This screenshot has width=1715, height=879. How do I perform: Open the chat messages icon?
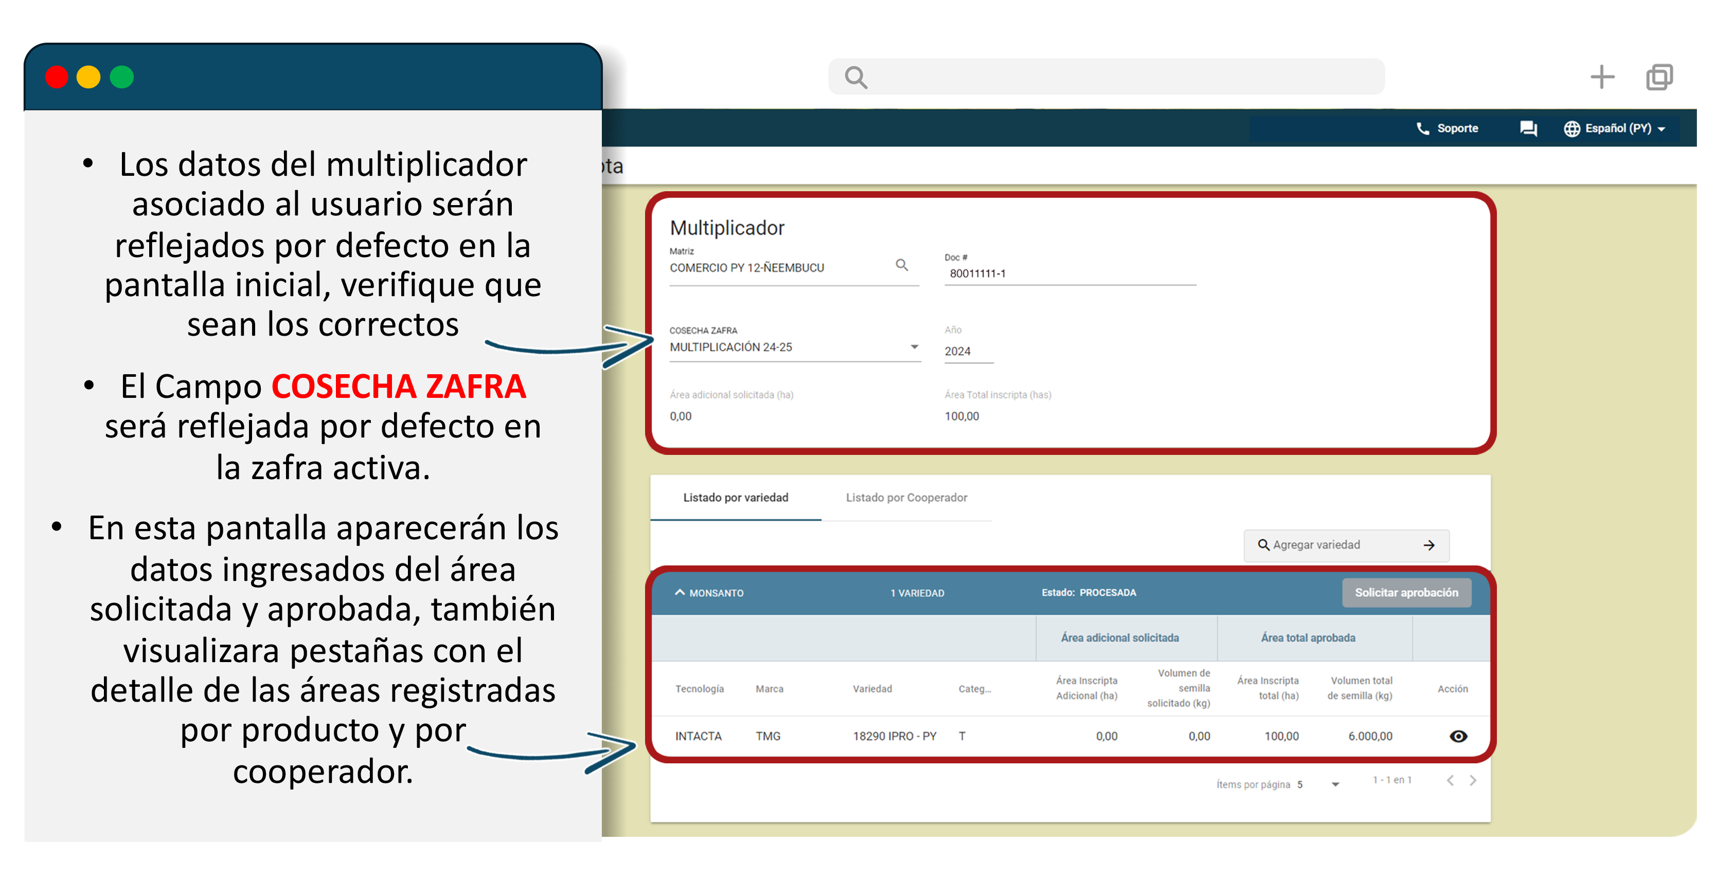1528,129
